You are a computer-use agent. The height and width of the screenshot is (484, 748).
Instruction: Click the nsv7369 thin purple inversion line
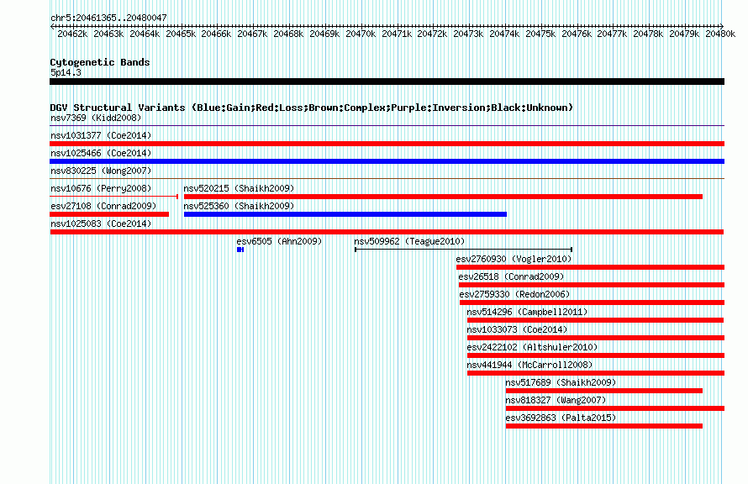pyautogui.click(x=387, y=126)
